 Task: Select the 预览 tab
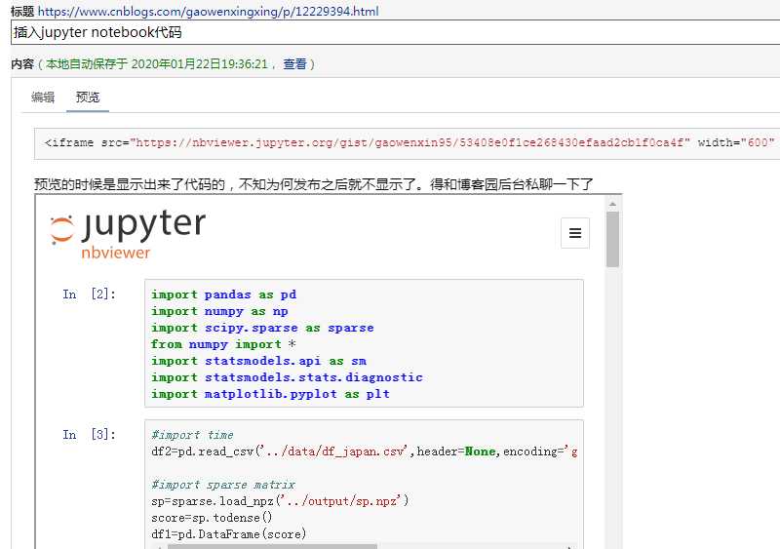[x=88, y=98]
